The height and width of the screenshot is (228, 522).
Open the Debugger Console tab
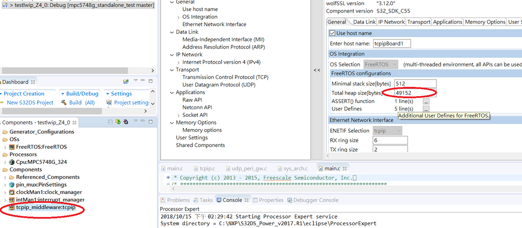(312, 200)
